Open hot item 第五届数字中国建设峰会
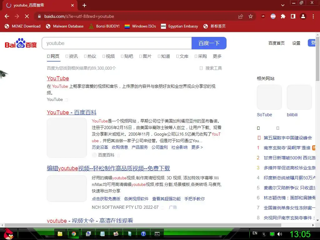The image size is (320, 240). 288,138
